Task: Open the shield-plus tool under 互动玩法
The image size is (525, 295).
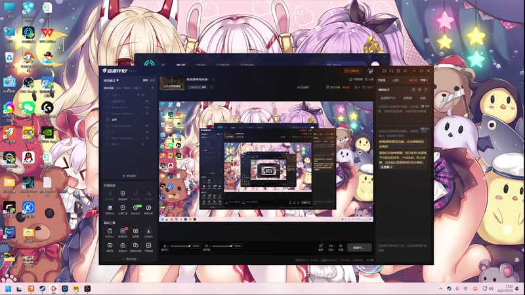Action: point(123,193)
